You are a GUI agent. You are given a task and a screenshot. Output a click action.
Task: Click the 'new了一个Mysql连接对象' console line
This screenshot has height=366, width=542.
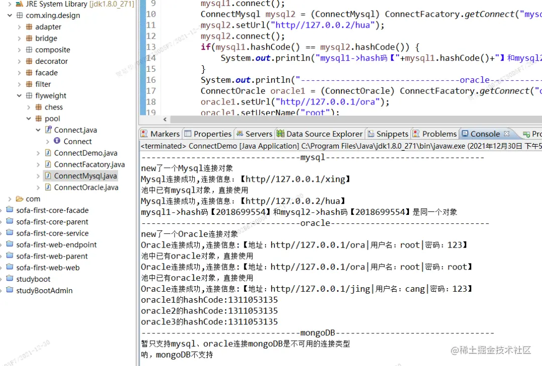click(x=187, y=169)
